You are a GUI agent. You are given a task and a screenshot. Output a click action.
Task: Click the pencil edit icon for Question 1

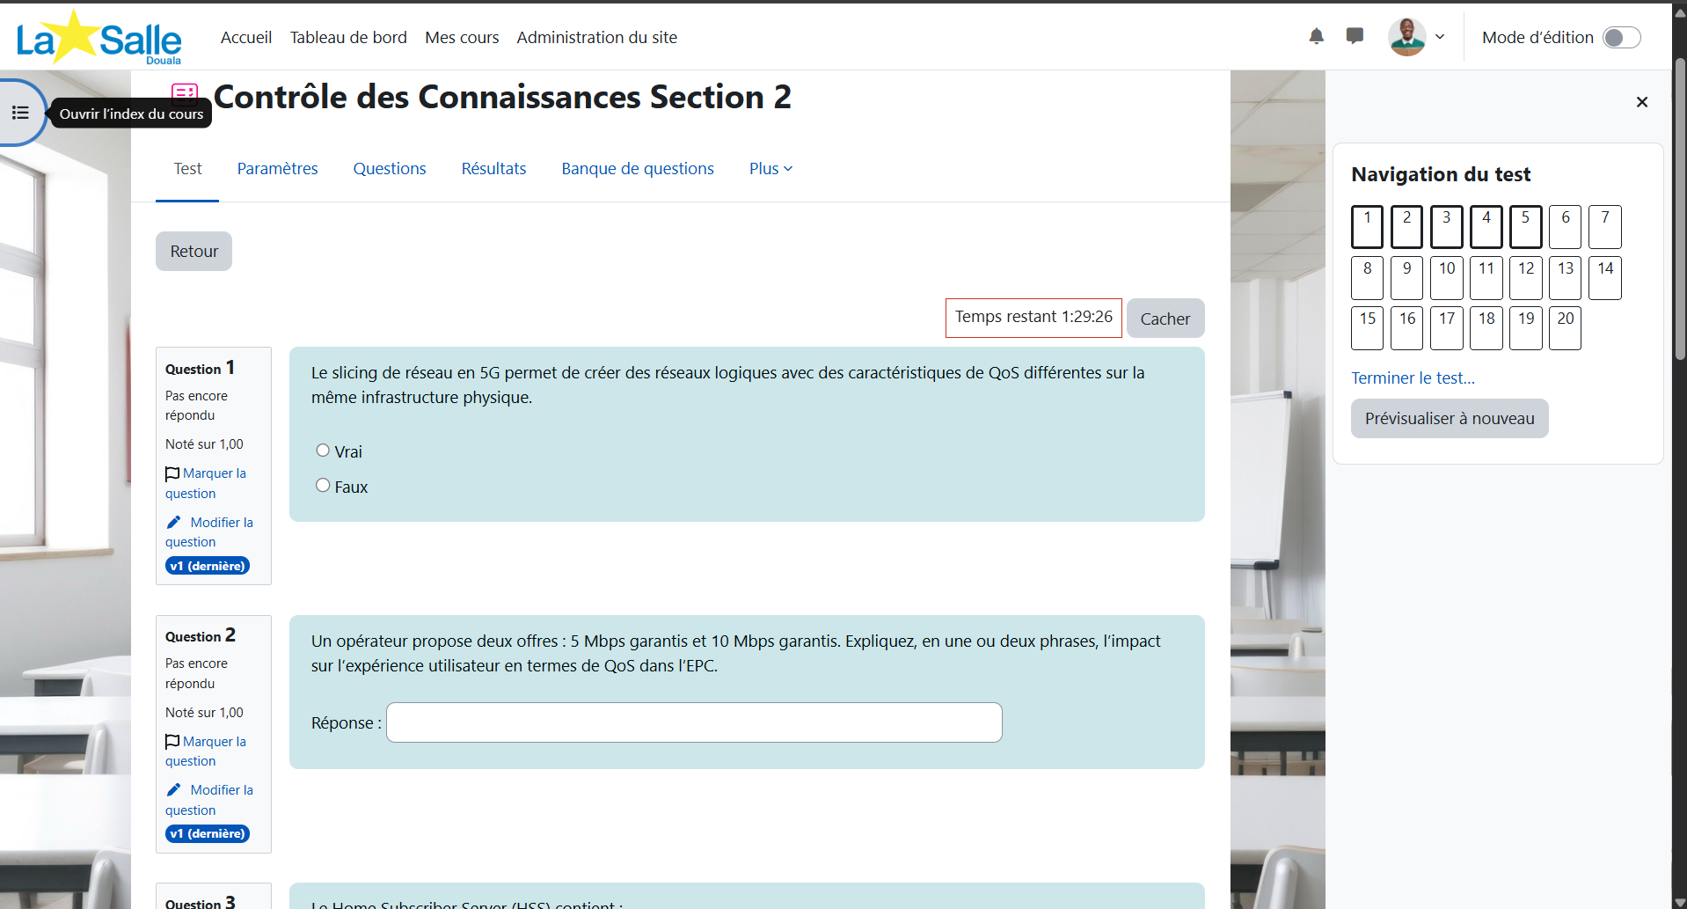tap(174, 522)
